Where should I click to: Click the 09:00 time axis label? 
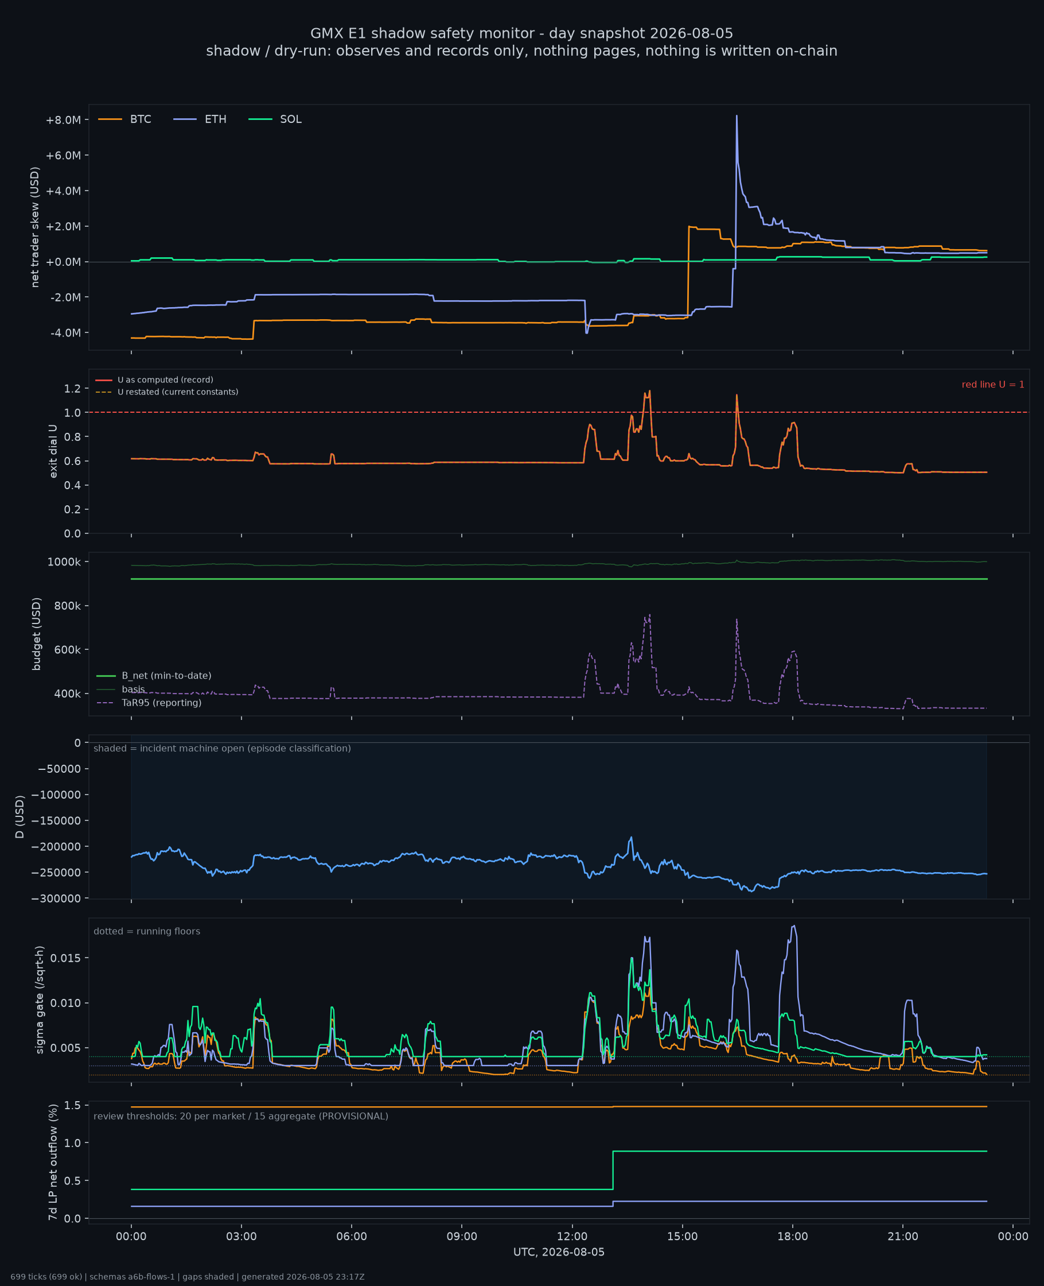coord(462,1237)
